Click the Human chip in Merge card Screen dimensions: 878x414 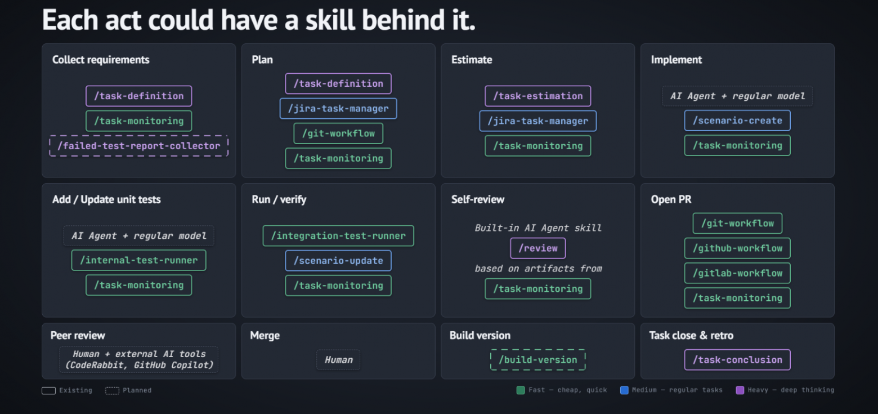pyautogui.click(x=338, y=360)
